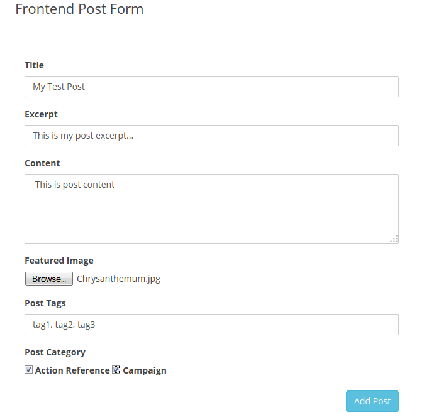Click inside the Content textarea
This screenshot has height=420, width=424.
coord(211,208)
